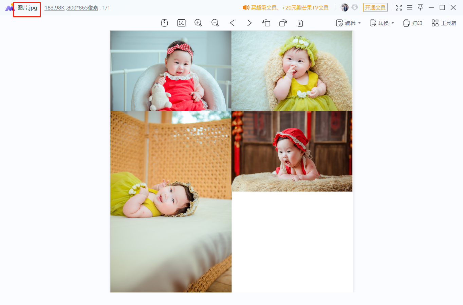
Task: Pin the window always on top
Action: pyautogui.click(x=420, y=7)
